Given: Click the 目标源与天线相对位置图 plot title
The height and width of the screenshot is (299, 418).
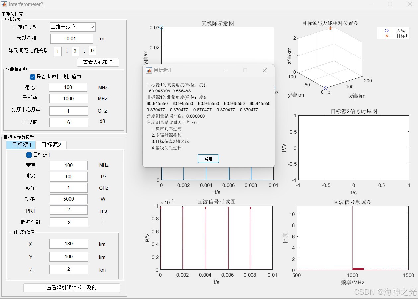Looking at the screenshot, I should pyautogui.click(x=330, y=23).
